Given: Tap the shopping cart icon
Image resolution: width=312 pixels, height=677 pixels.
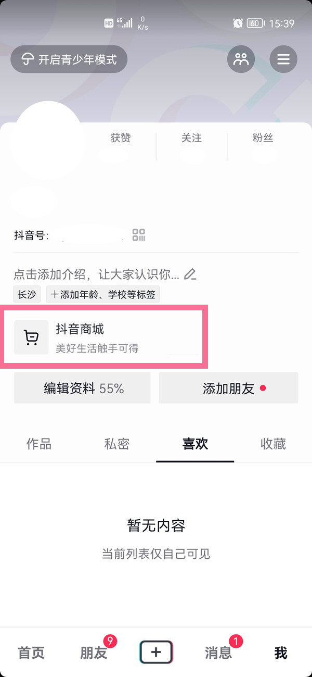Looking at the screenshot, I should click(31, 337).
